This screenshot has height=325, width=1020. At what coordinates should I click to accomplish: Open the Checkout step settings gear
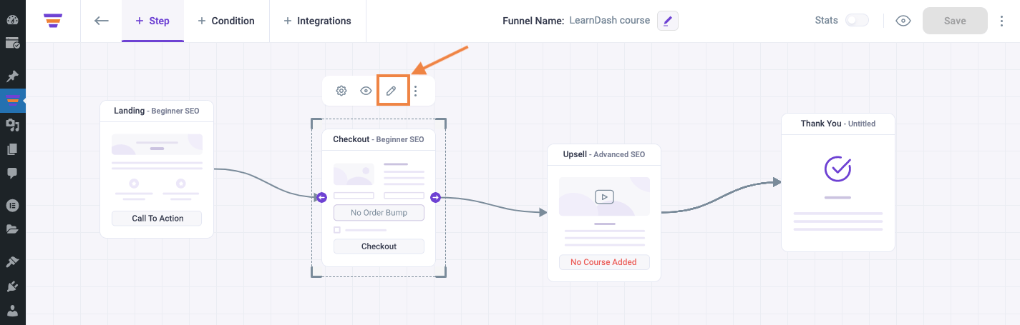coord(341,91)
